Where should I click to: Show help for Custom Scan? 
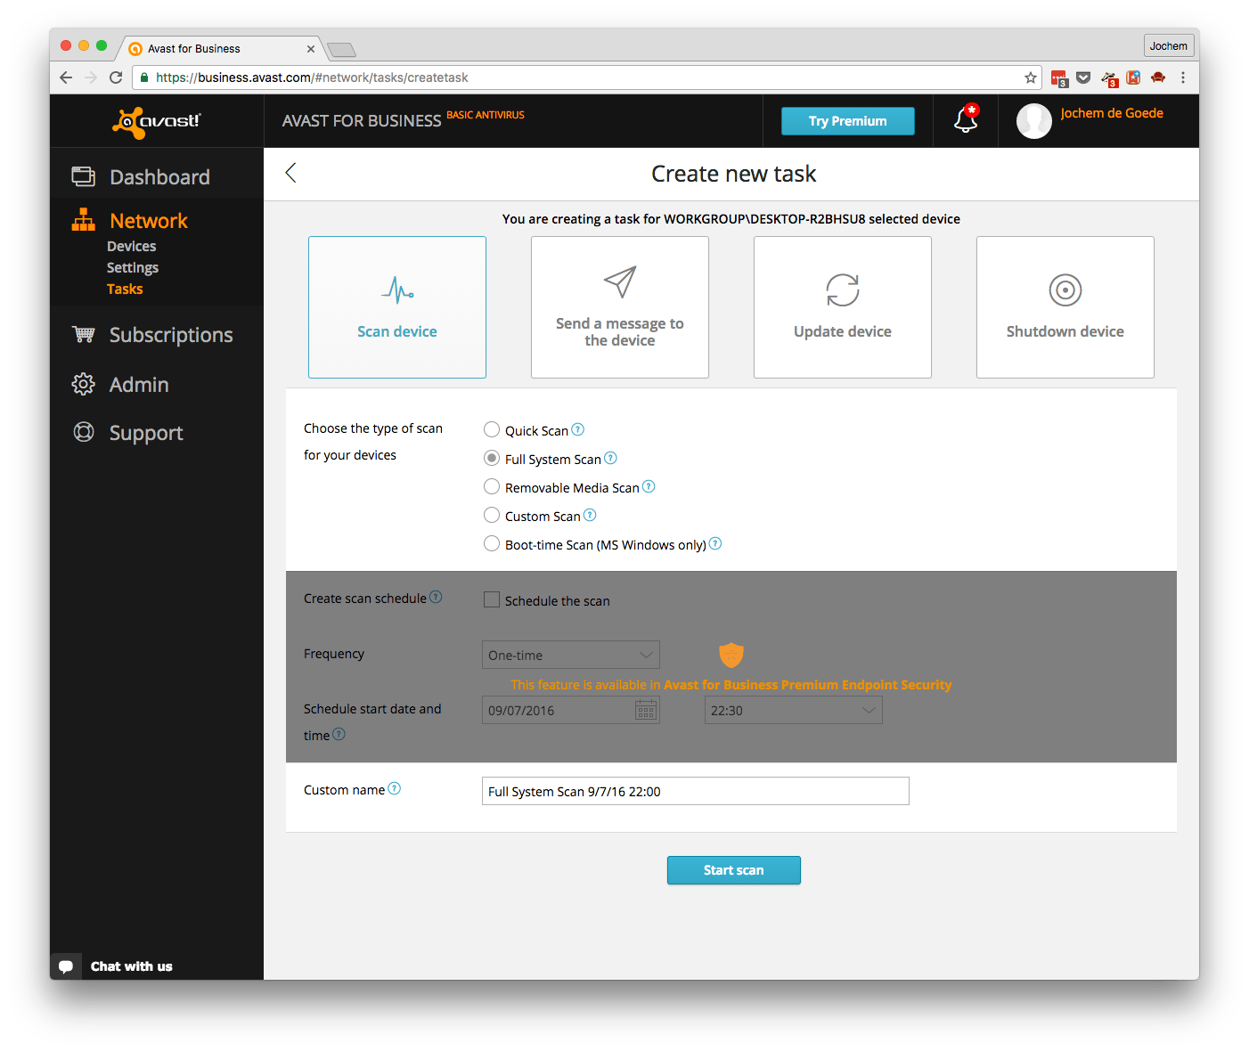click(591, 515)
